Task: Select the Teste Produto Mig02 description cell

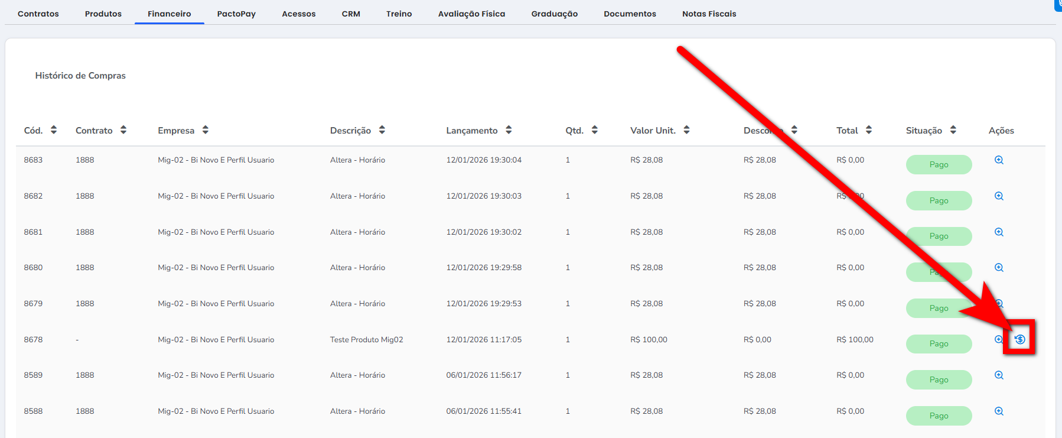Action: tap(366, 340)
